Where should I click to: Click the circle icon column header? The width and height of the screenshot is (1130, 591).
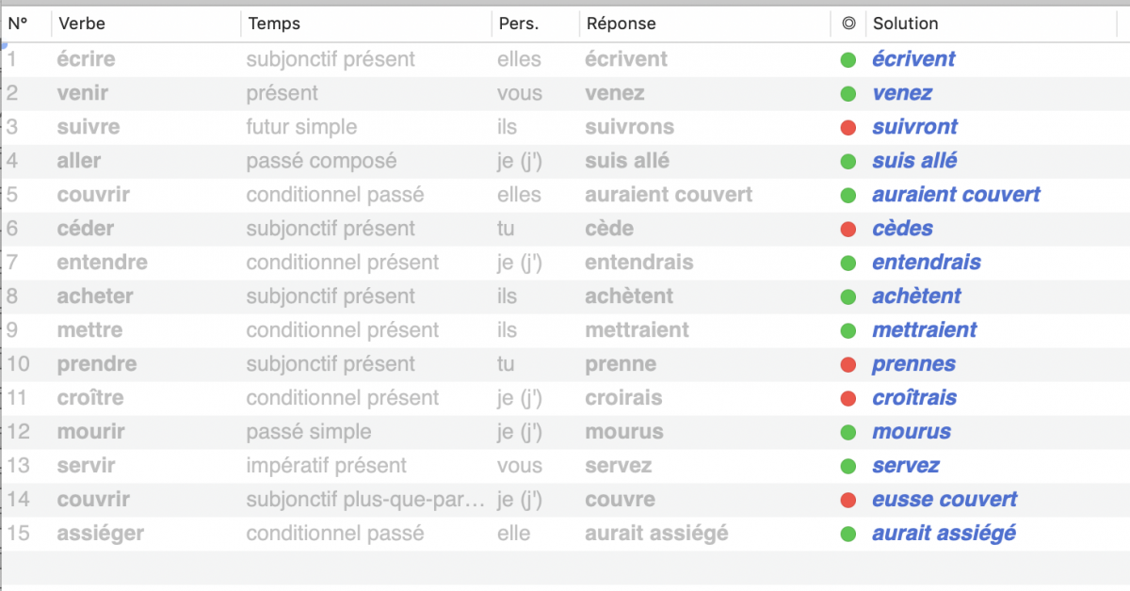(x=848, y=24)
